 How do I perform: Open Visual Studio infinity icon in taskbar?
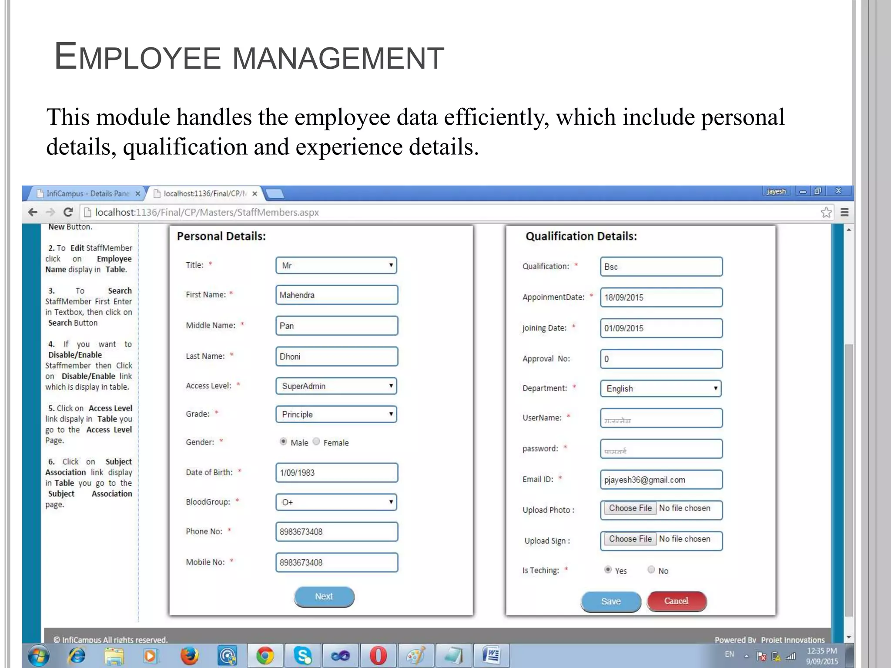point(340,656)
